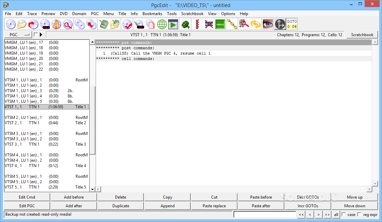Select the pre commands header line
Screen dimensions: 382x222
[233, 43]
